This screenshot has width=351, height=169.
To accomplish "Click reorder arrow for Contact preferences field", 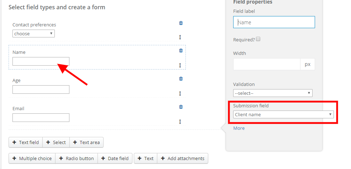I will tap(180, 37).
